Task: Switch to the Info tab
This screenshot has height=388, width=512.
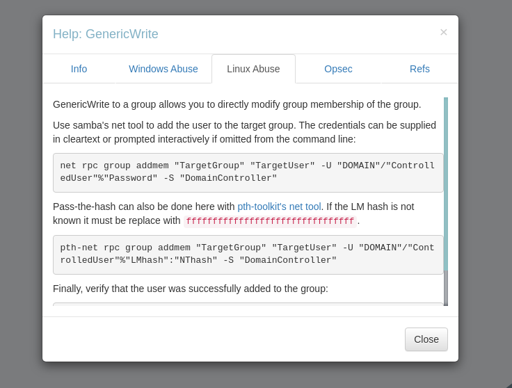Action: coord(79,69)
